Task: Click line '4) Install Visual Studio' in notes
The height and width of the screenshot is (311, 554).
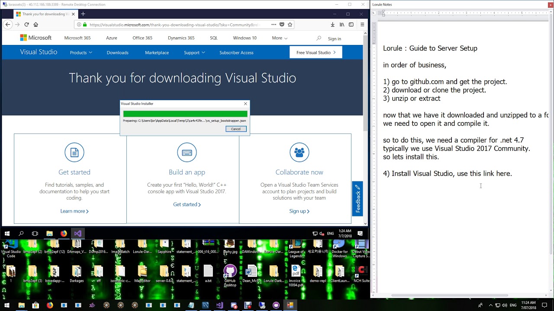Action: coord(448,174)
